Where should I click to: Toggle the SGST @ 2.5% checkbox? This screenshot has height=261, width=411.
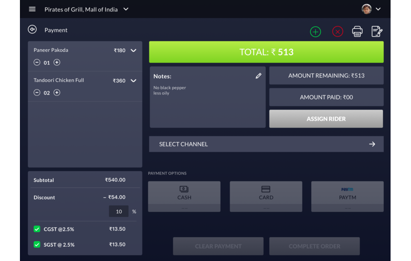pos(37,245)
